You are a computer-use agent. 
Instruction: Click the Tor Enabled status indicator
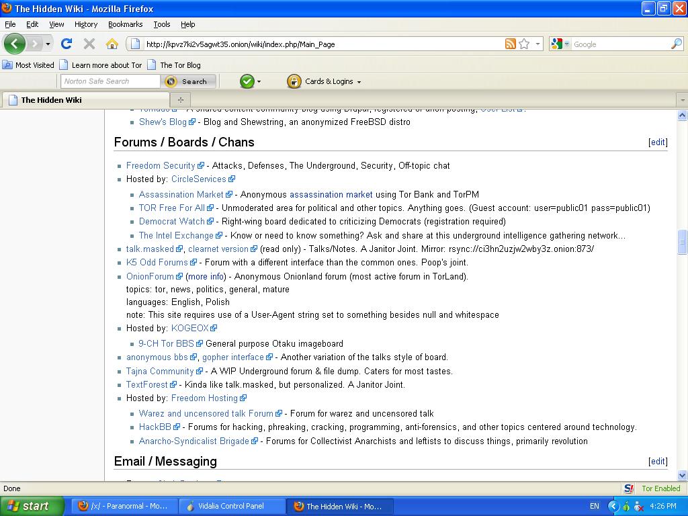[661, 488]
